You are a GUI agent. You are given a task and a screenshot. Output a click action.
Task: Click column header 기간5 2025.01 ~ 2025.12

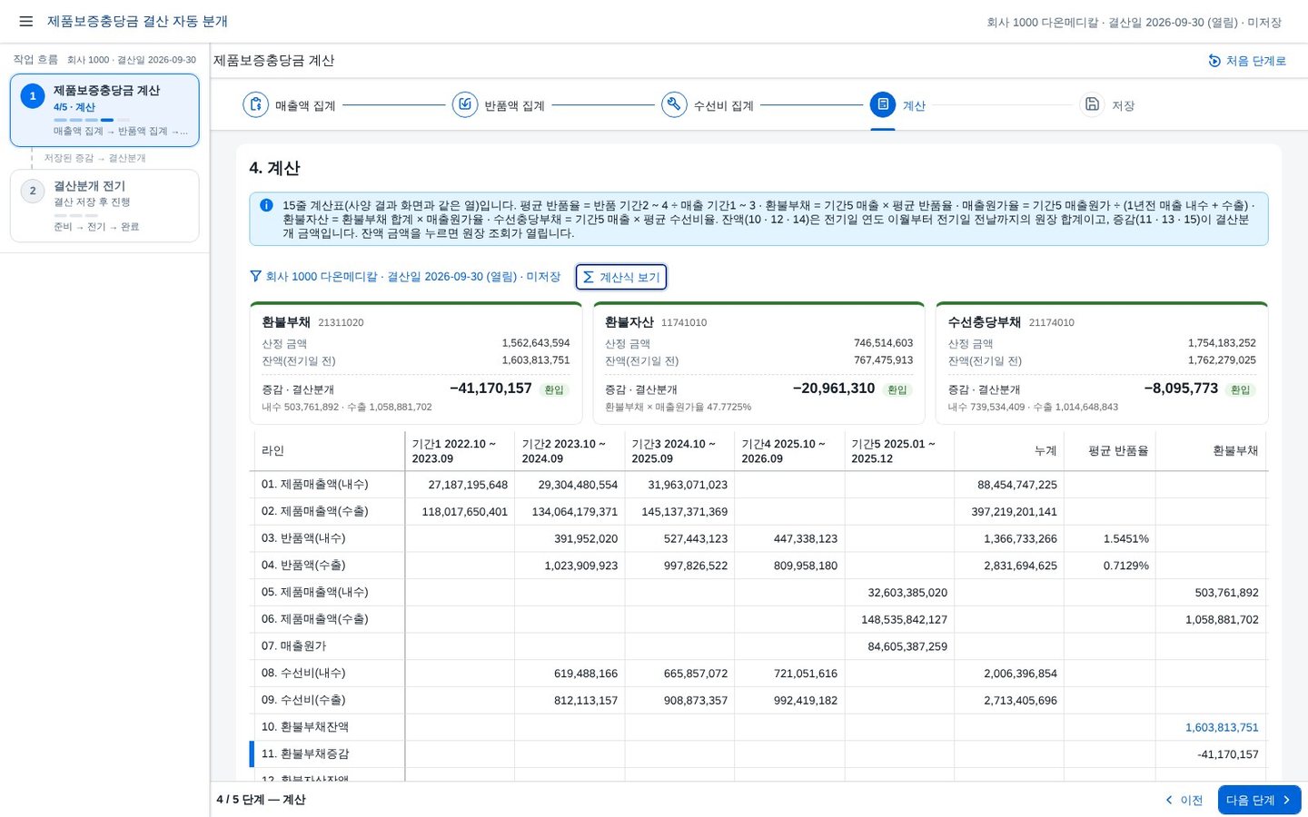click(x=898, y=450)
